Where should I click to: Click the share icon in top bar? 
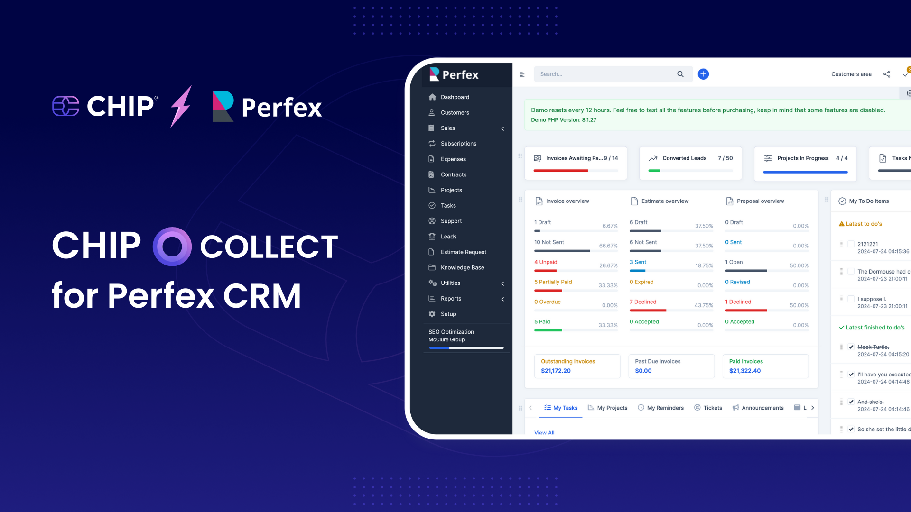887,74
